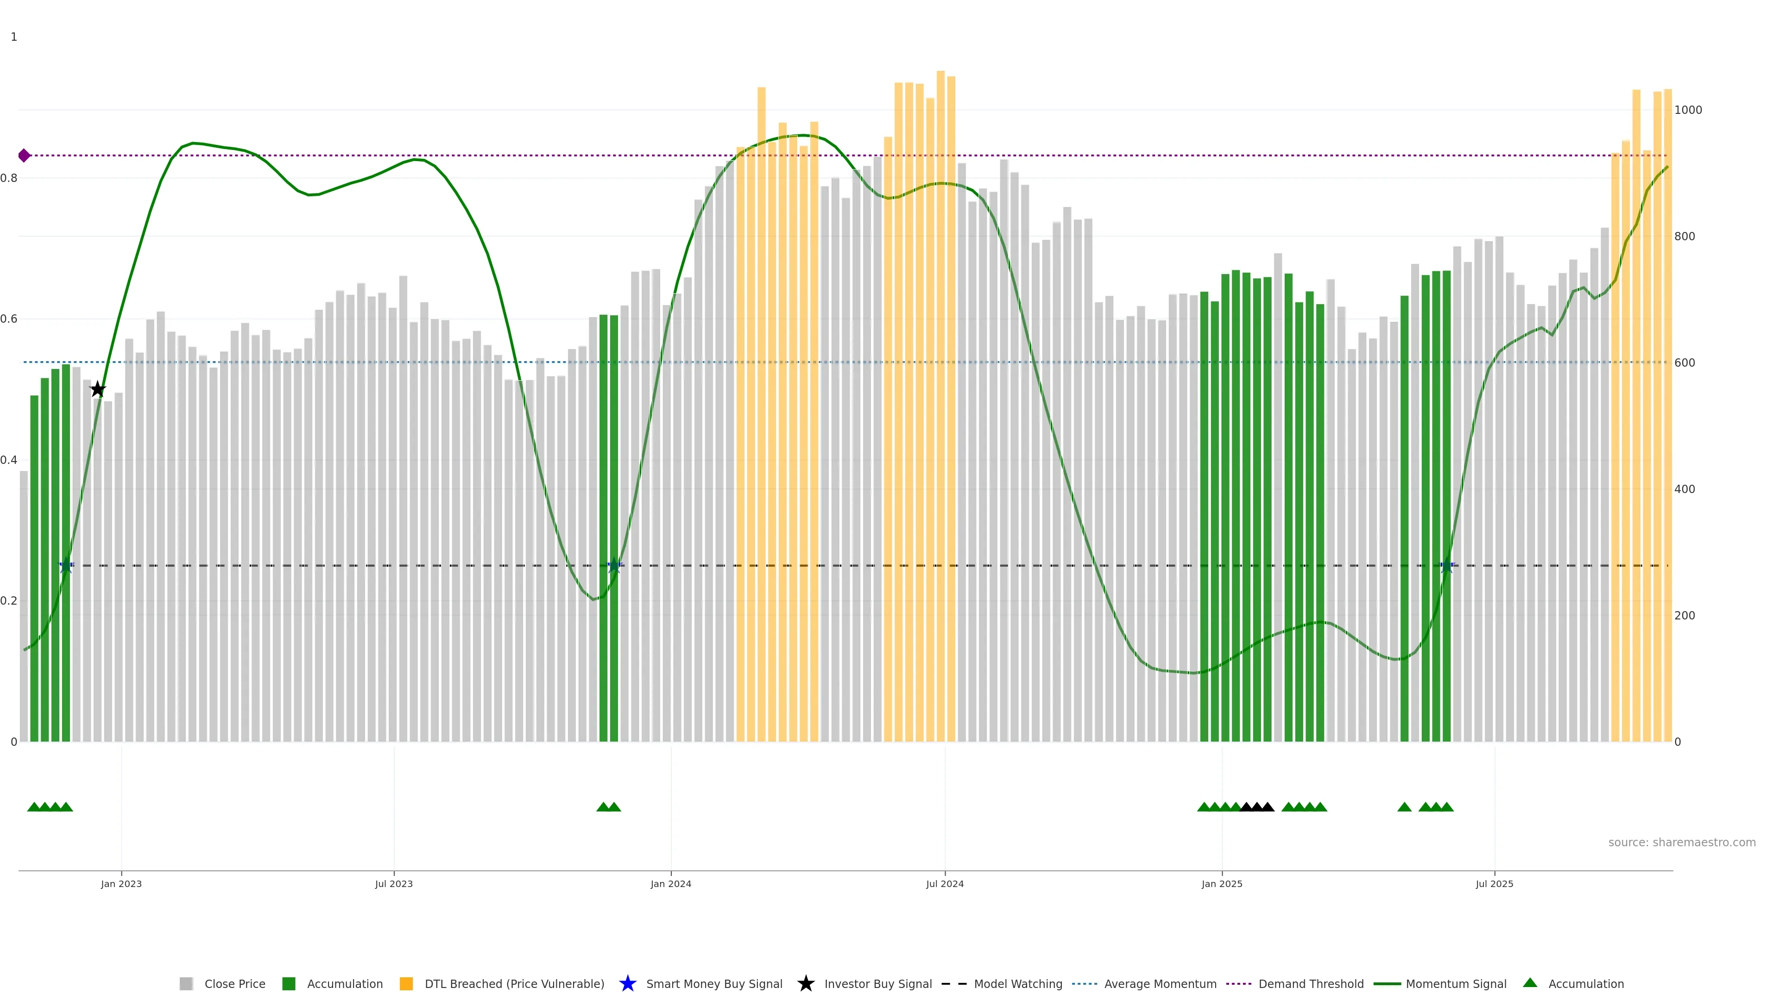This screenshot has height=1000, width=1779.
Task: Click the lone green triangle before Jul 2025
Action: [1404, 807]
